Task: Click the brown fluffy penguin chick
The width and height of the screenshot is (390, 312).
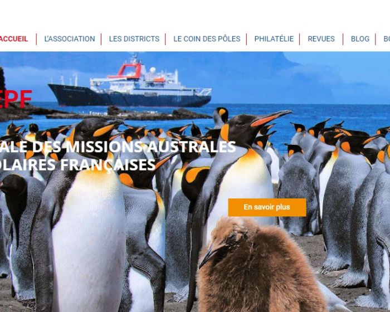Action: pos(259,266)
